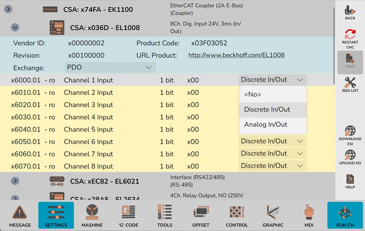The image size is (365, 231).
Task: Open the beckhoff.com/EL1008 product link
Action: (236, 55)
